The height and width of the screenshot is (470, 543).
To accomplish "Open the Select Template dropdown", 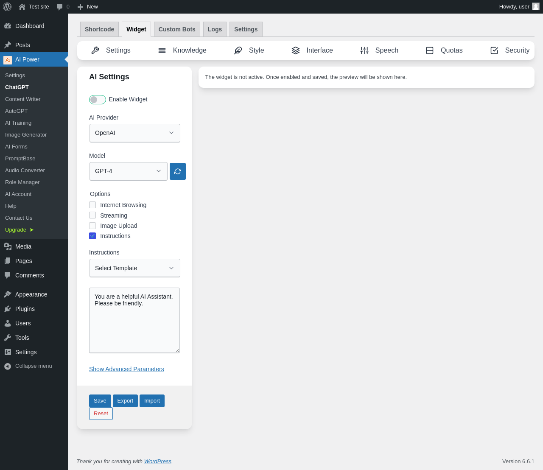I will (135, 268).
